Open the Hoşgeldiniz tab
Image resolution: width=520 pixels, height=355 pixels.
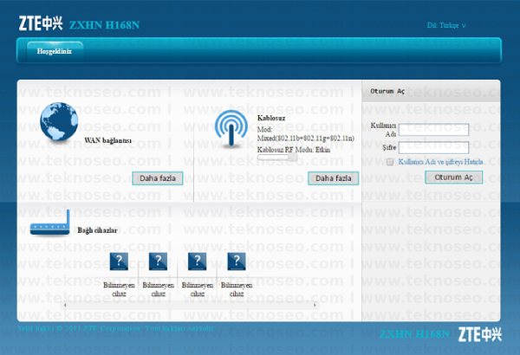55,51
